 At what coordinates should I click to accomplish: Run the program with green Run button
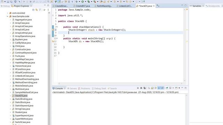click(83, 1)
